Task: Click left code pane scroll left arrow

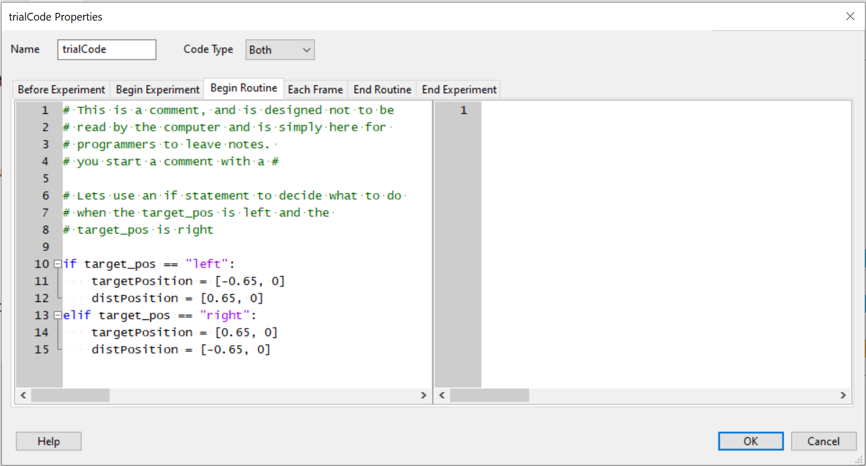Action: [23, 395]
